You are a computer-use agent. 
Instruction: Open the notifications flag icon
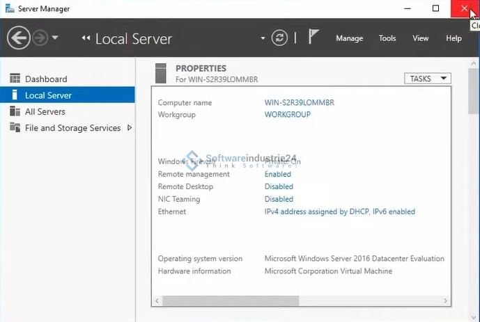click(x=313, y=38)
